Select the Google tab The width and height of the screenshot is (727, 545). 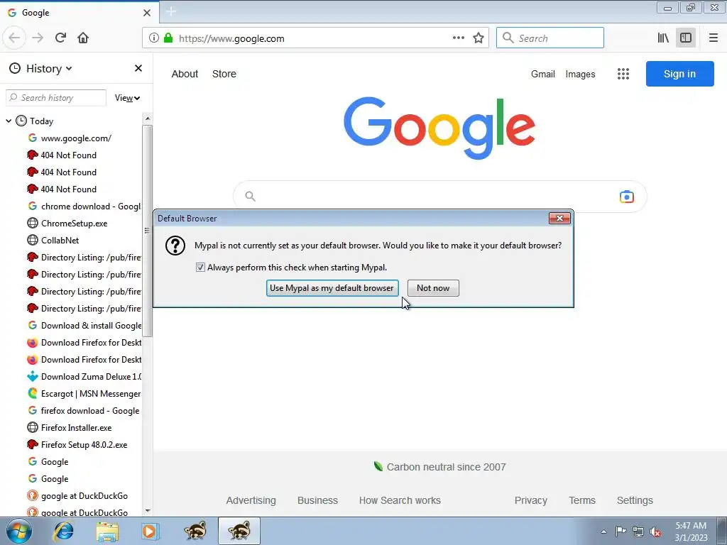click(x=80, y=13)
